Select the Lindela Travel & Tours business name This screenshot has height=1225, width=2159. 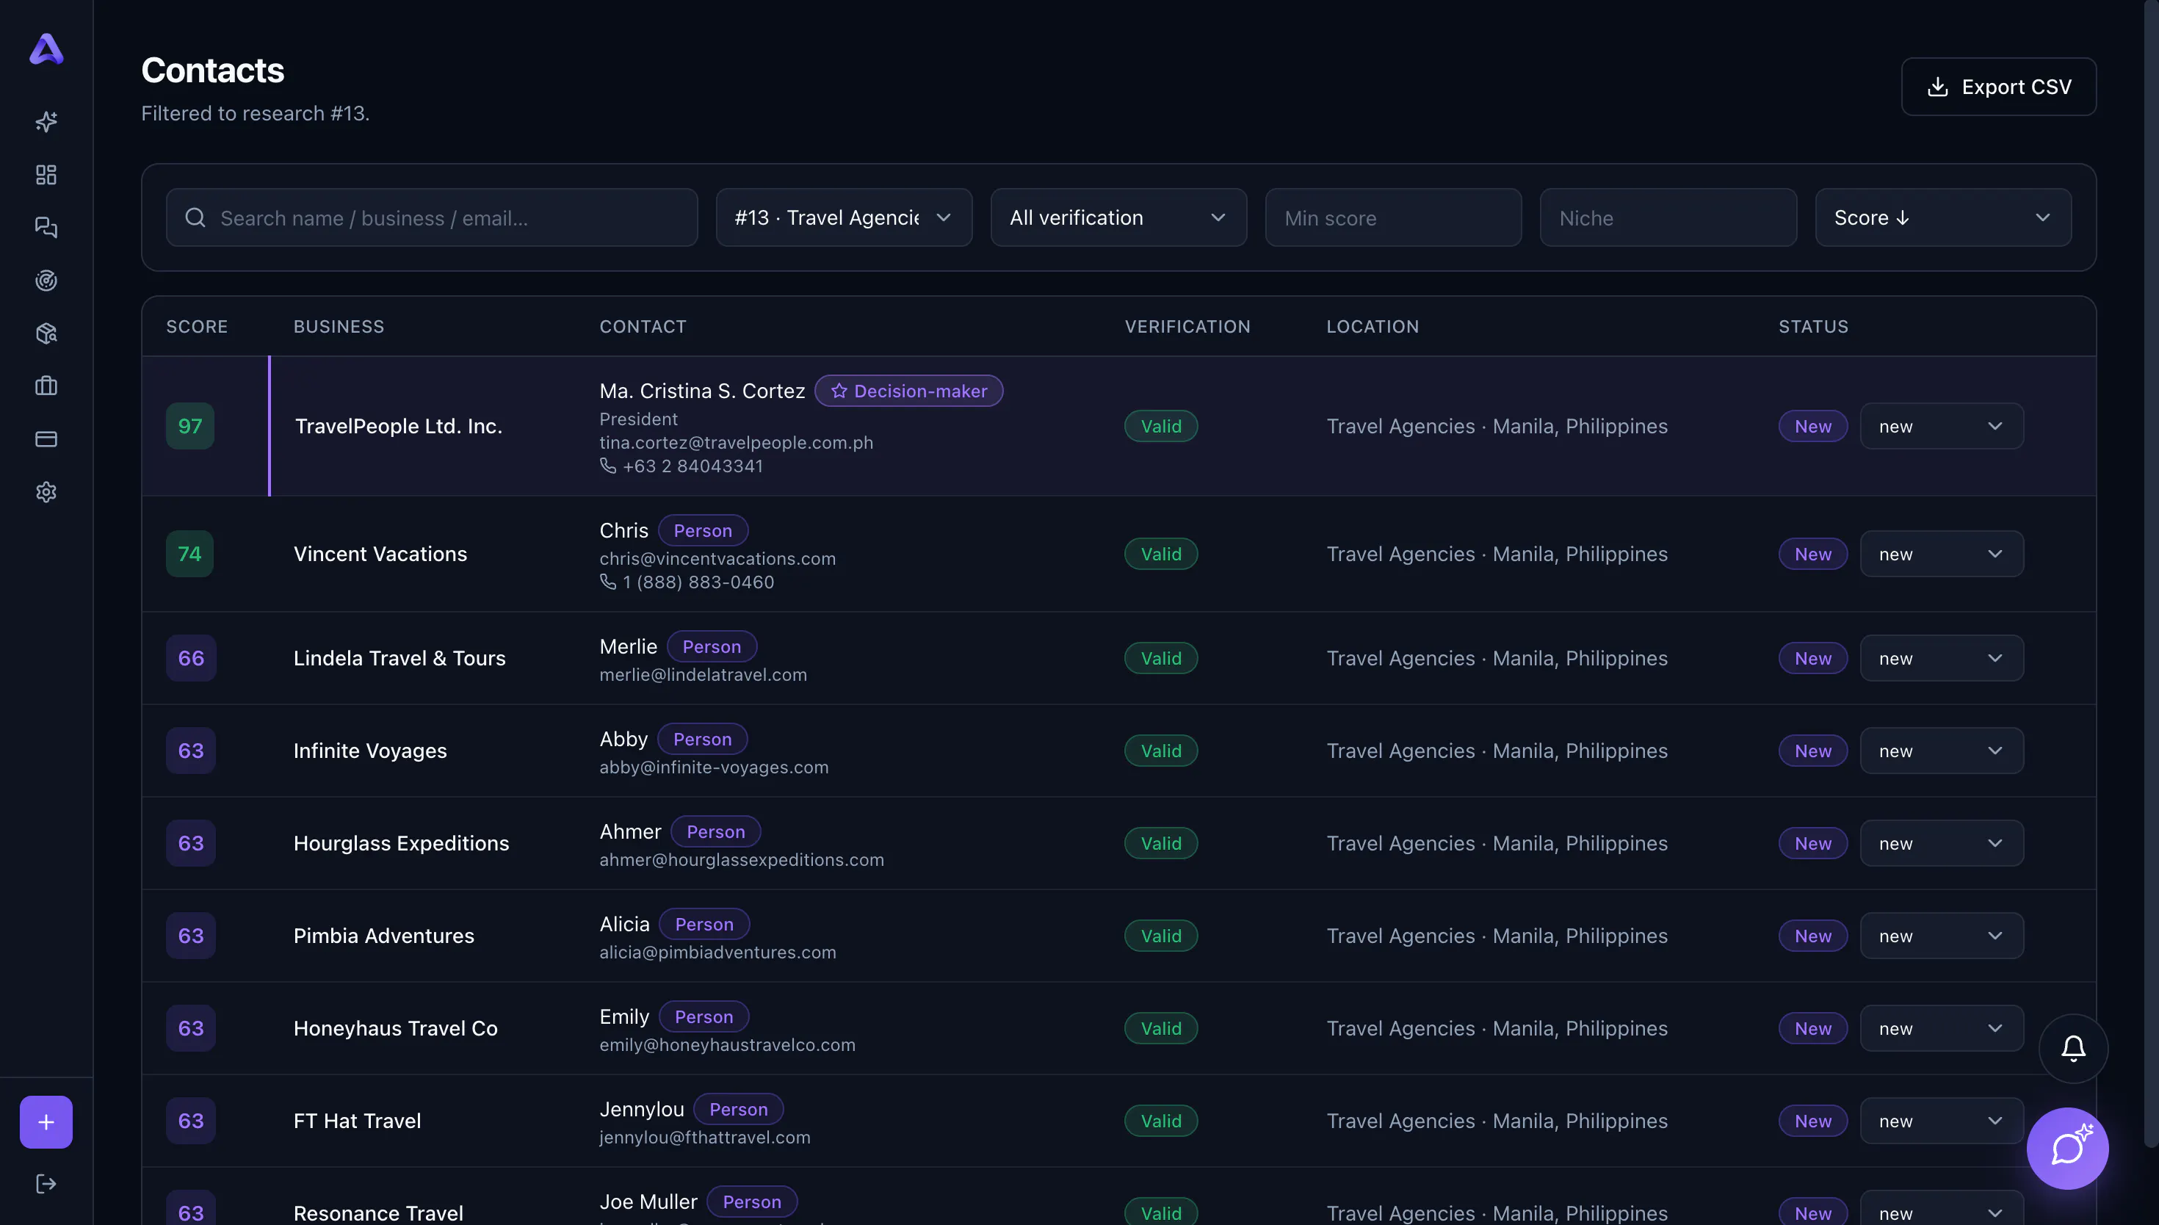[399, 659]
